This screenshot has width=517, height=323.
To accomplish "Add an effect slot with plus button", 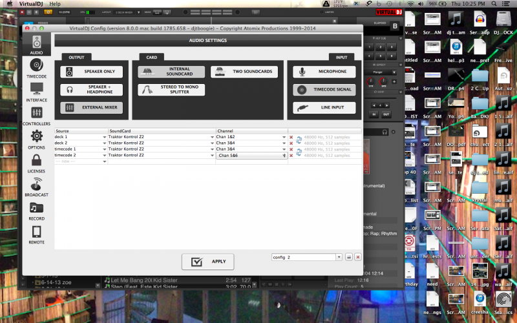I will [394, 81].
